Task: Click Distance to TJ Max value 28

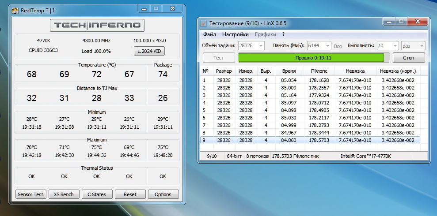Action: click(97, 98)
